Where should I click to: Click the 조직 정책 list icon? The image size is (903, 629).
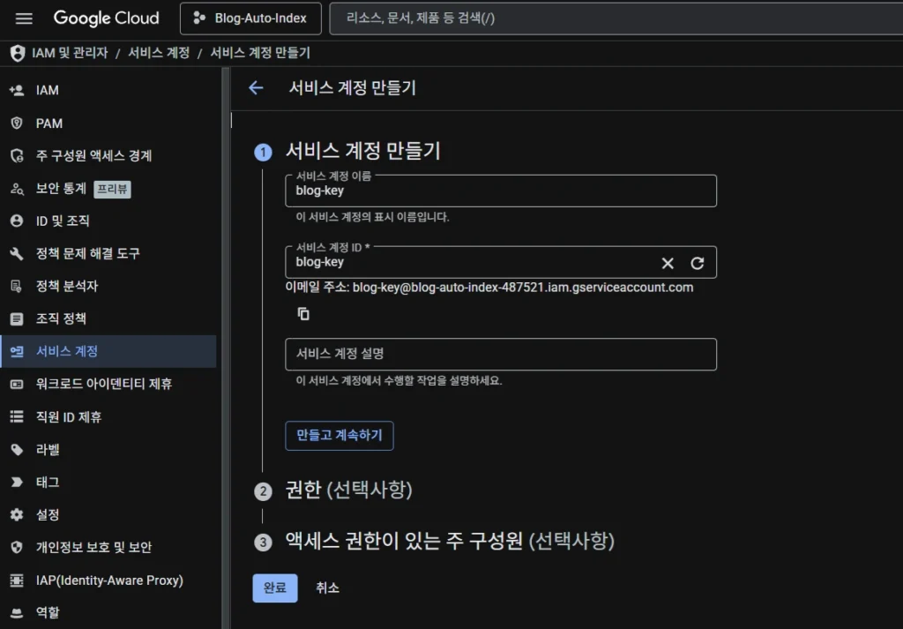pos(17,319)
